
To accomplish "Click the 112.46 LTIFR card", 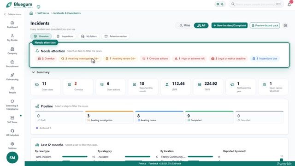I will tap(176, 87).
